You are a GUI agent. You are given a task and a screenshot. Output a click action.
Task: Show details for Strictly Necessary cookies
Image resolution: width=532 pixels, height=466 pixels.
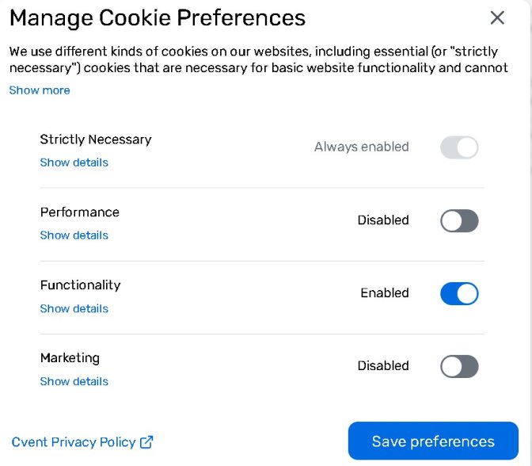click(74, 162)
